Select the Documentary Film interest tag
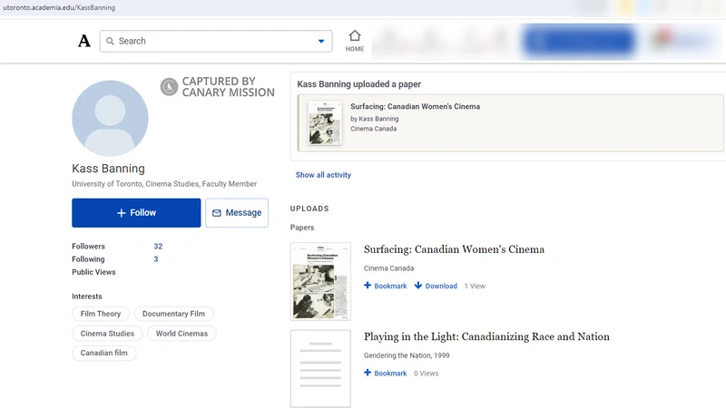 tap(173, 314)
